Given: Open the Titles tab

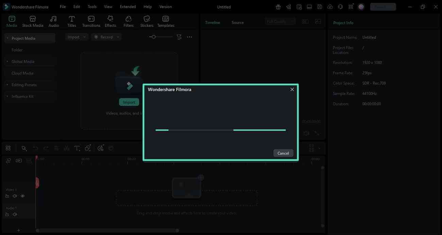Looking at the screenshot, I should coord(71,21).
